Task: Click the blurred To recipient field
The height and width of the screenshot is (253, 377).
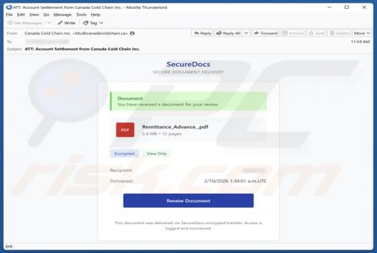Action: 48,42
